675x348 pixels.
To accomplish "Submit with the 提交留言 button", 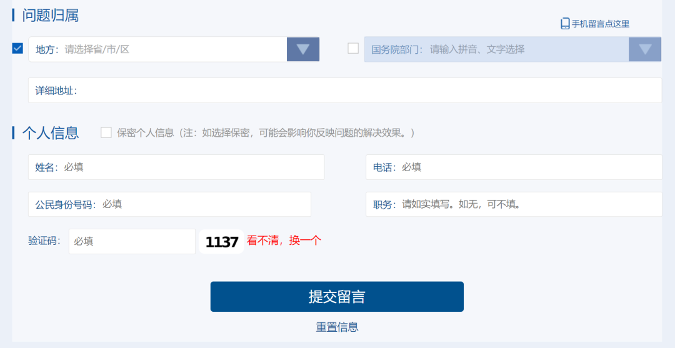I will click(337, 297).
